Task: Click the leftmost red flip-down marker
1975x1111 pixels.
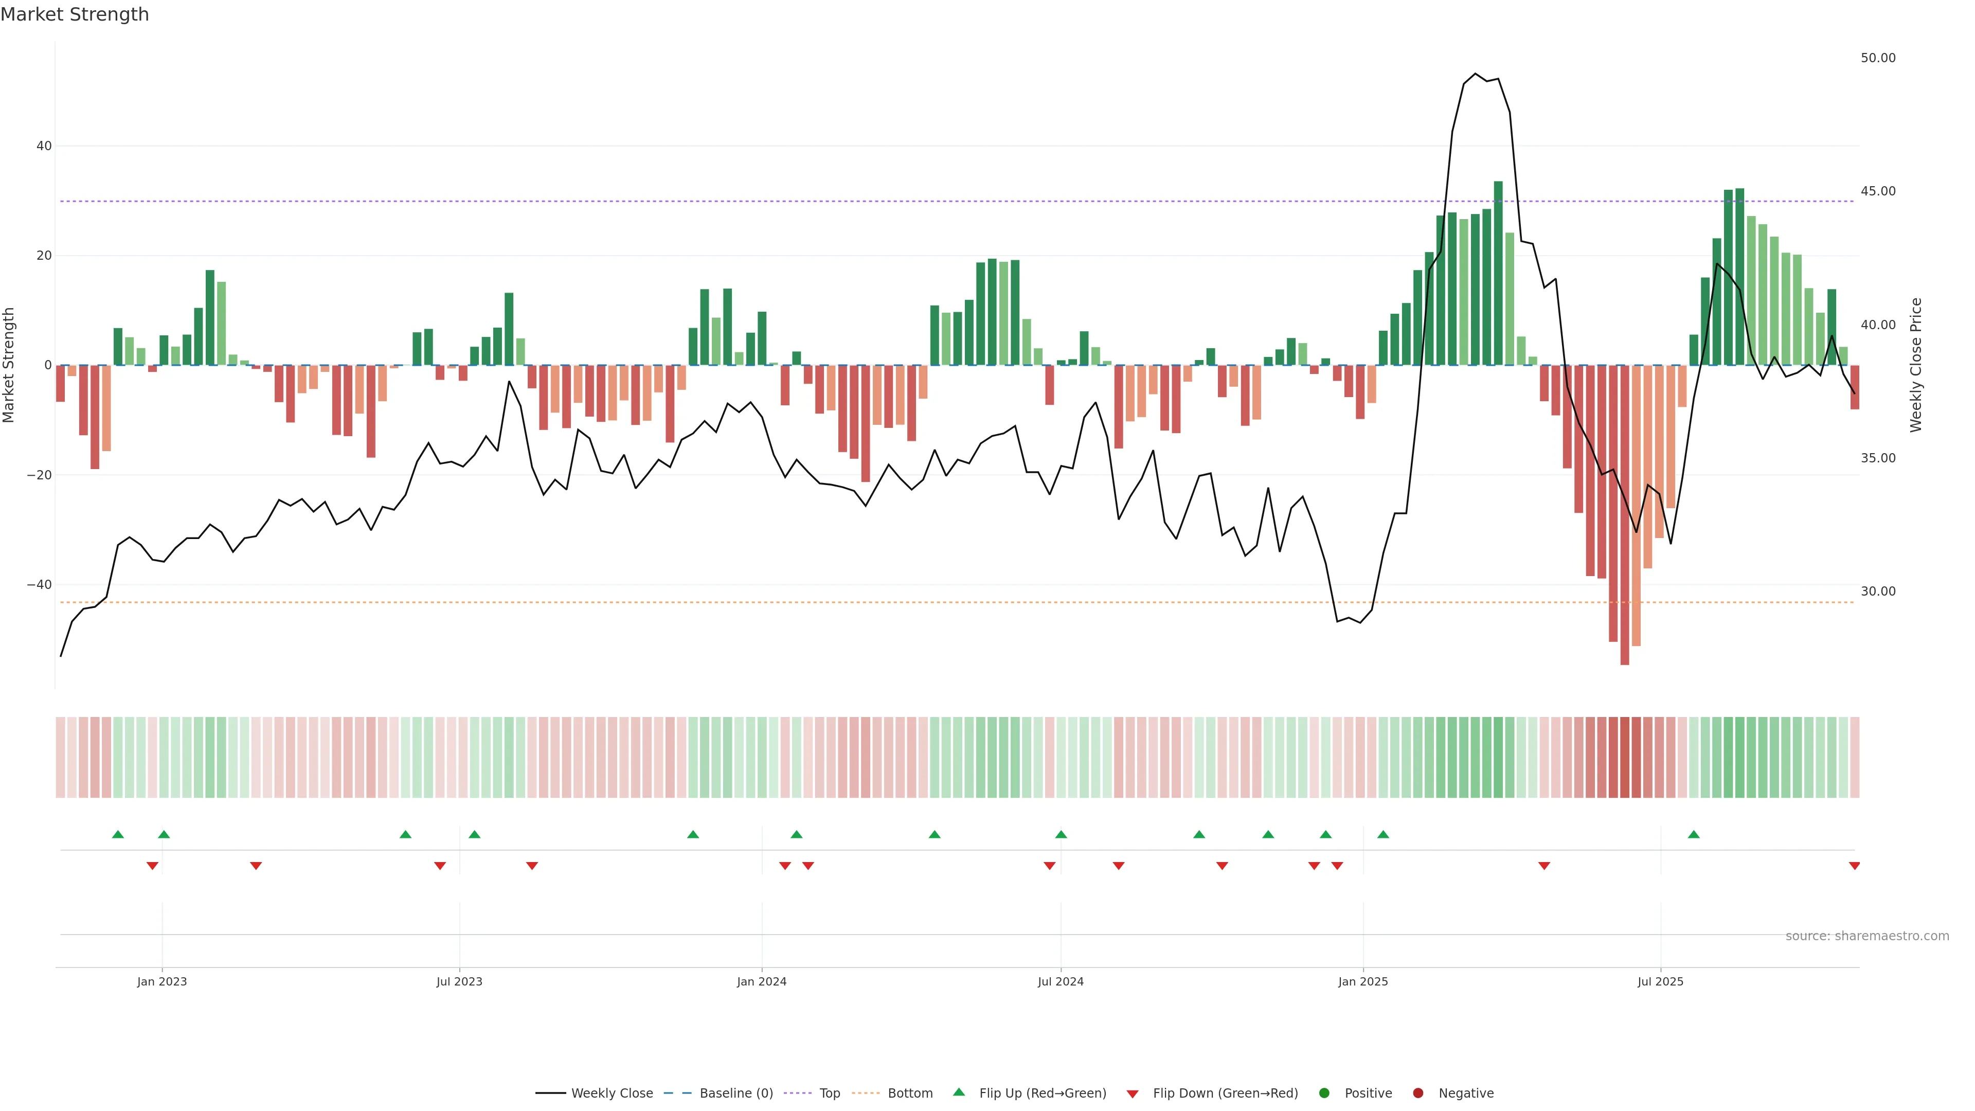Action: pos(152,866)
